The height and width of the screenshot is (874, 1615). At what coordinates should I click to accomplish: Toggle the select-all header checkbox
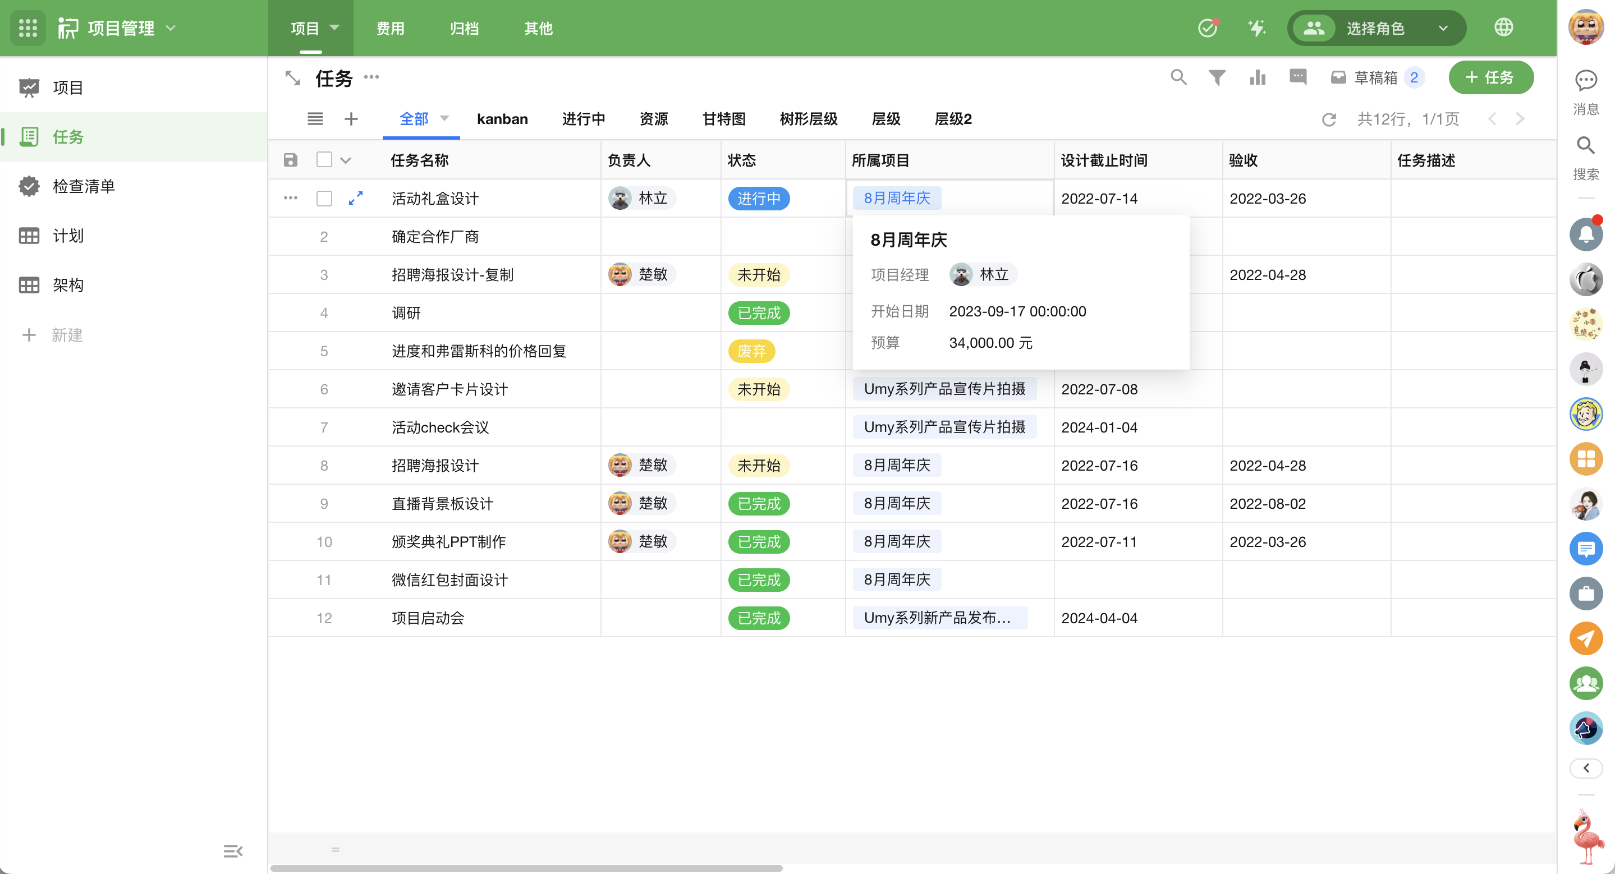coord(324,160)
